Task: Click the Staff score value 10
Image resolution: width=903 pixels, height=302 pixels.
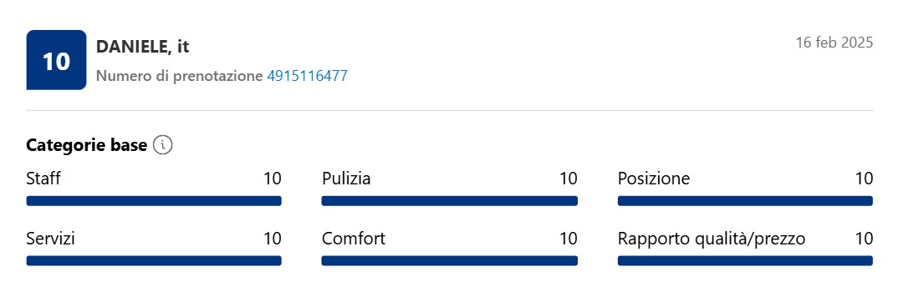Action: coord(273,179)
